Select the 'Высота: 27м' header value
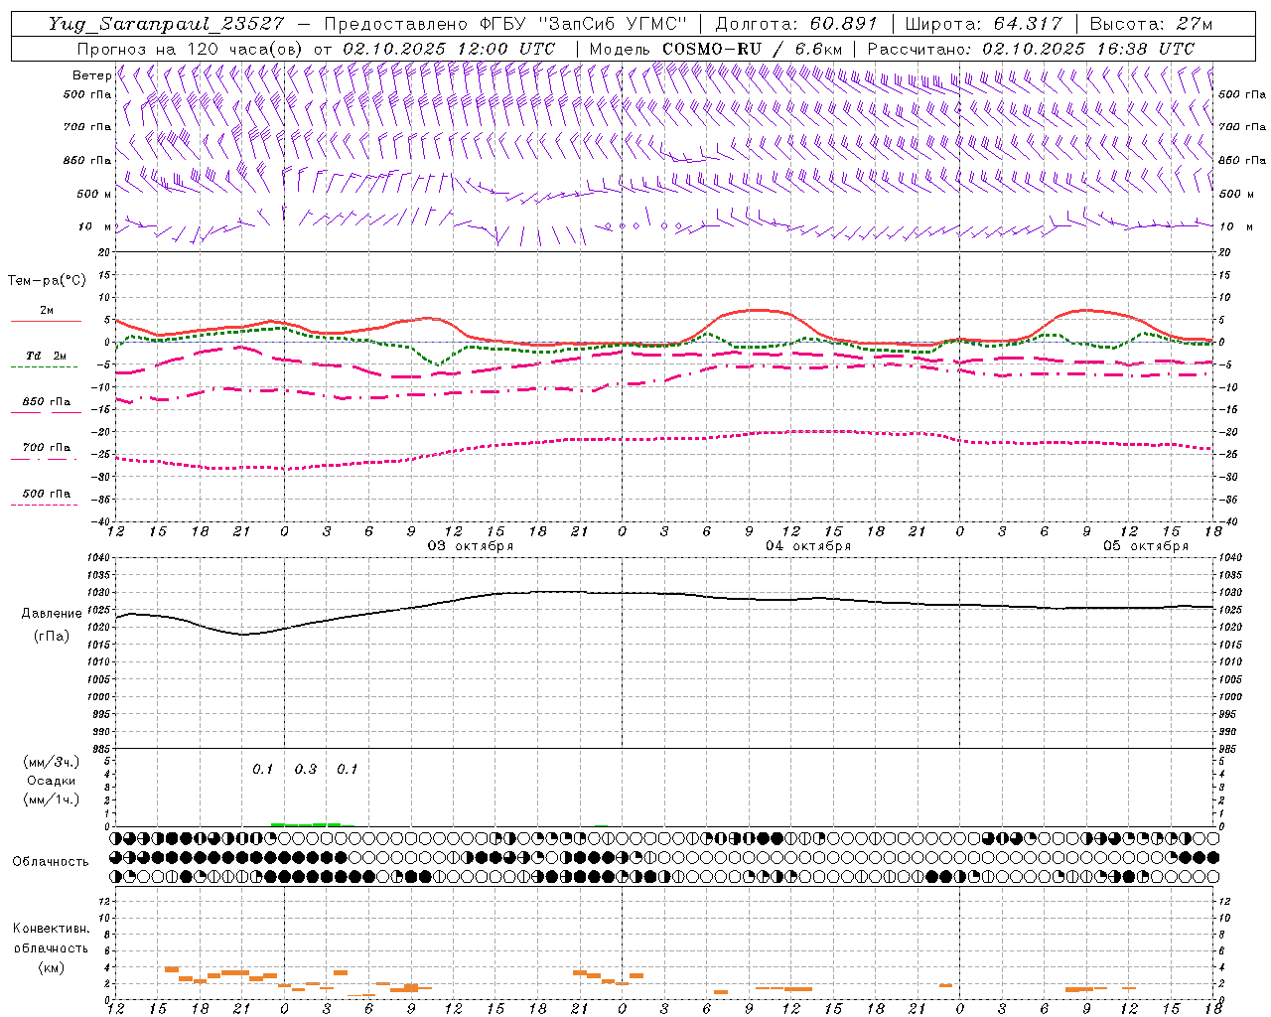The height and width of the screenshot is (1017, 1271). (x=1151, y=24)
